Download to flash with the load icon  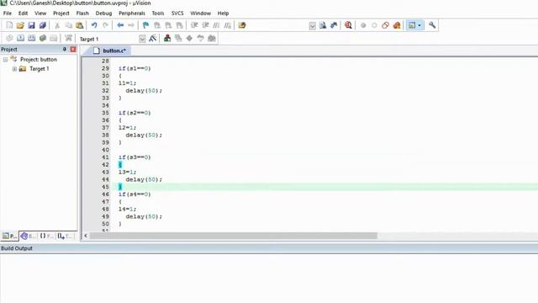[68, 38]
